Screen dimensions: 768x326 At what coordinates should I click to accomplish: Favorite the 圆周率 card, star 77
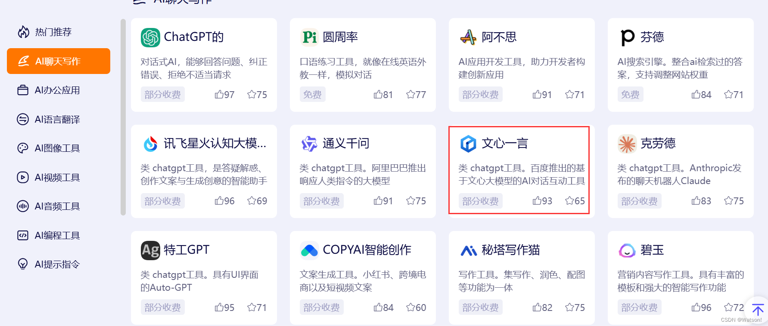(416, 95)
